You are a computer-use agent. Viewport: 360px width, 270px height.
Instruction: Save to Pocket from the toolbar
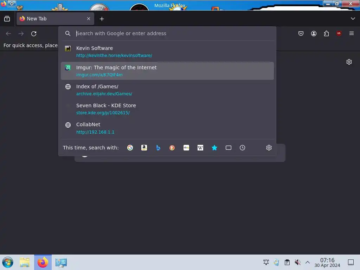click(301, 33)
